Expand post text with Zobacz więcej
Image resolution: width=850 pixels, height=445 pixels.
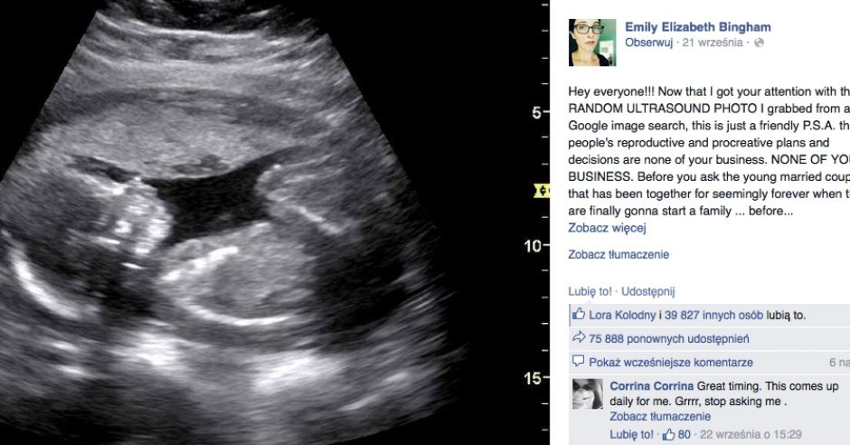click(607, 228)
